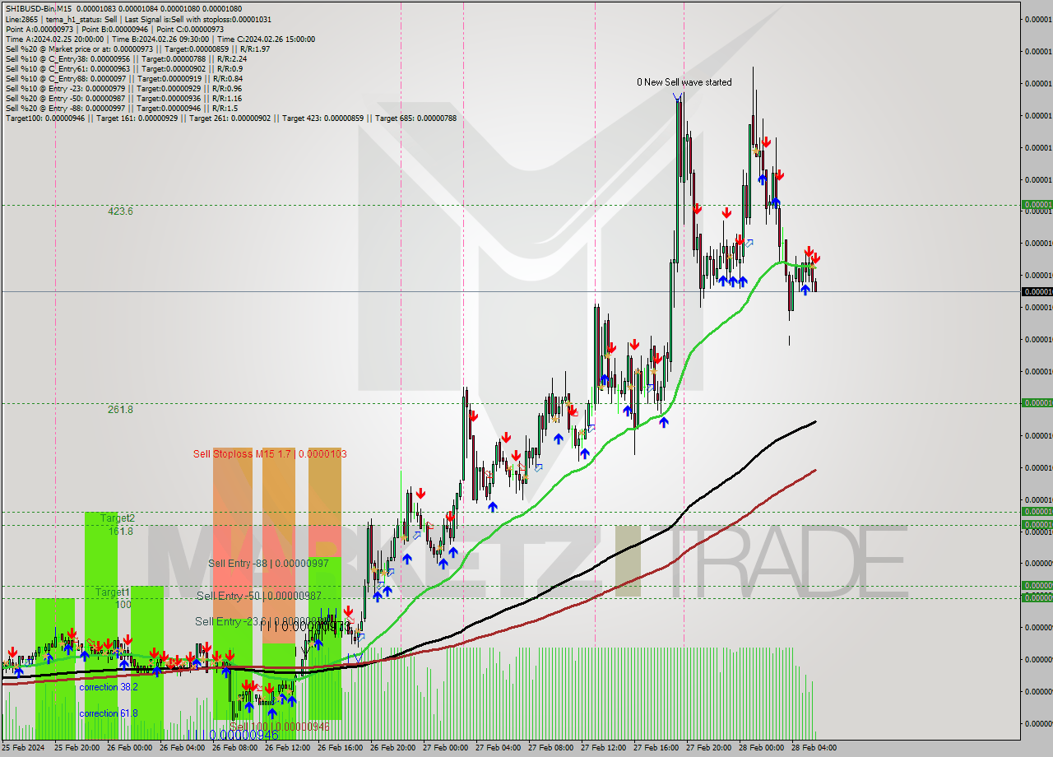Click the 'Sell Stoploss M15 1.7' label
The image size is (1053, 757).
click(270, 453)
